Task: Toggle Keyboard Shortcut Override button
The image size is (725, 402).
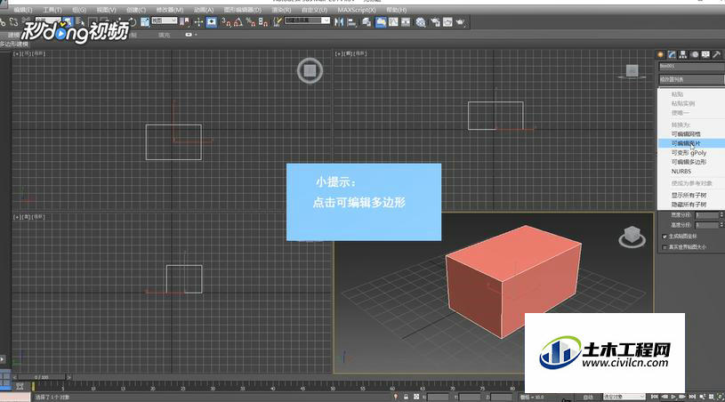Action: pos(212,21)
